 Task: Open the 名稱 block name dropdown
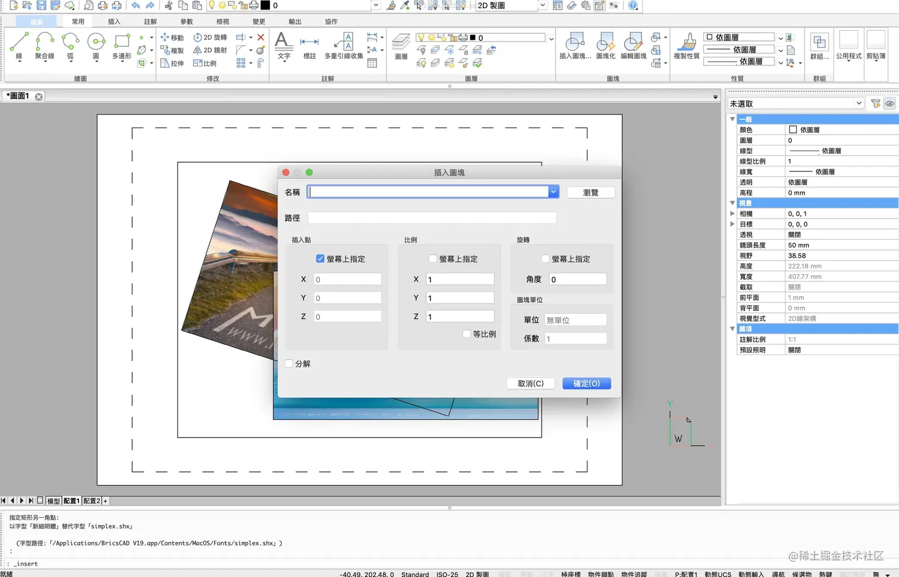tap(553, 192)
